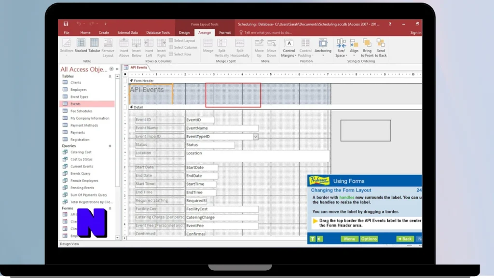Click the Split Vertically icon

click(222, 48)
